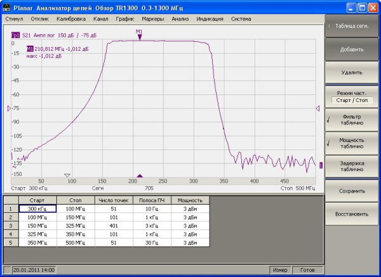The width and height of the screenshot is (381, 277).
Task: Toggle Мощность таблично option
Action: click(352, 143)
